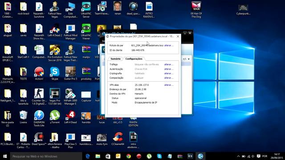The height and width of the screenshot is (160, 285).
Task: Open the volume control in system tray
Action: point(253,156)
